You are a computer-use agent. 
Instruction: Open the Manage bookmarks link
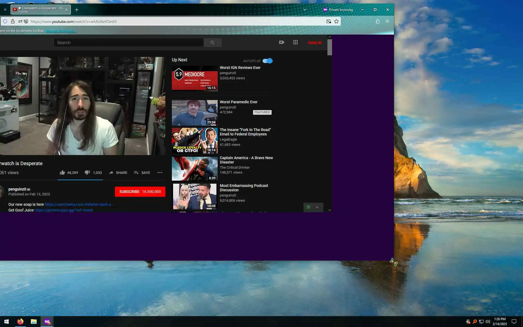coord(61,31)
